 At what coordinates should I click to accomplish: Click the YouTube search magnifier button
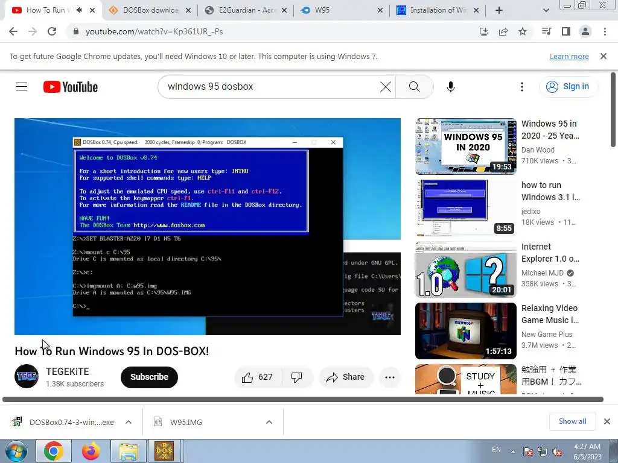414,87
